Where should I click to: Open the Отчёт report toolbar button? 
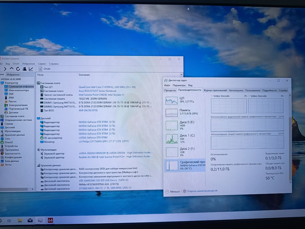pos(44,69)
